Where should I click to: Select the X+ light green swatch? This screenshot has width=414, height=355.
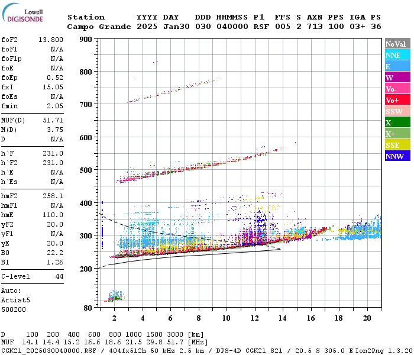coord(397,134)
